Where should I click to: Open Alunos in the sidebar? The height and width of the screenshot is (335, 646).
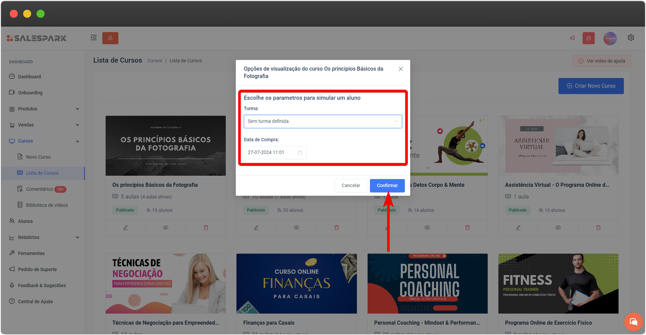25,221
